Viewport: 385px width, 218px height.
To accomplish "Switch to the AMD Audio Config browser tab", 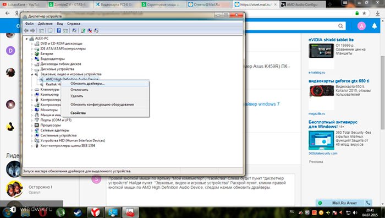I will click(302, 4).
